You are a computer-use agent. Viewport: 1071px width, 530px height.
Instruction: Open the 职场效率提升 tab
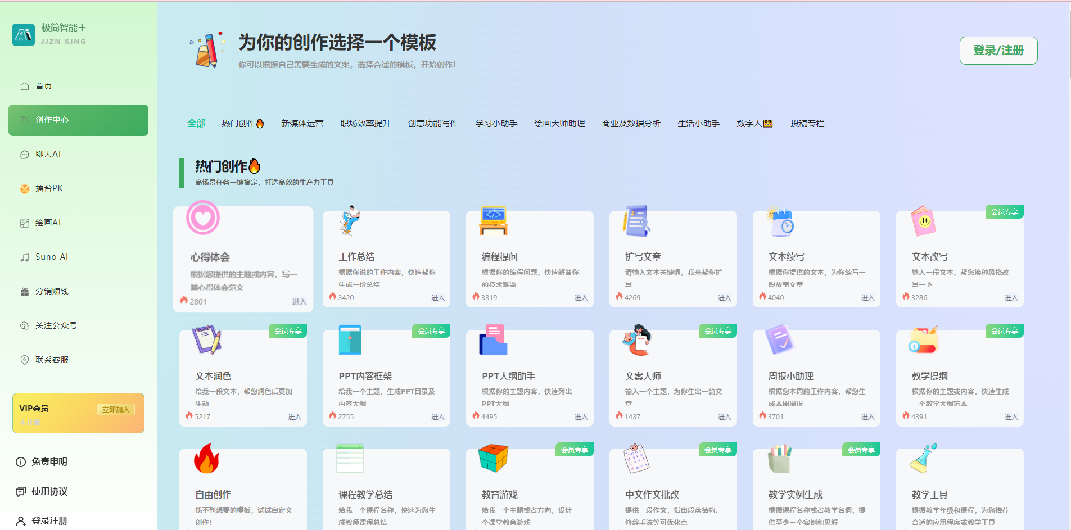tap(364, 124)
